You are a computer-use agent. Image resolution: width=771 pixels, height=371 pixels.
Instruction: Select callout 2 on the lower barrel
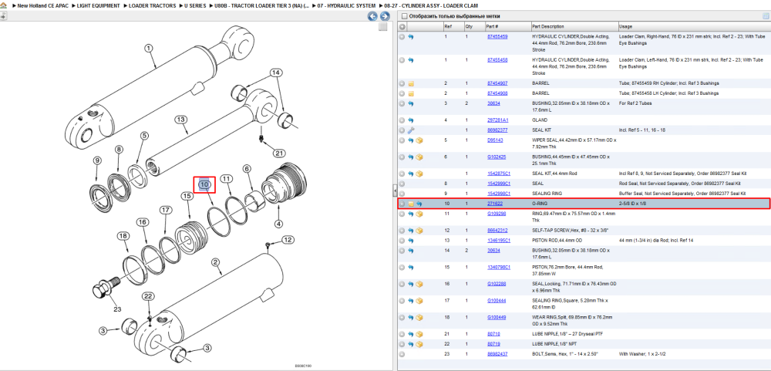point(215,261)
